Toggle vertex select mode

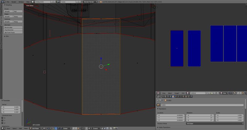[x=73, y=128]
